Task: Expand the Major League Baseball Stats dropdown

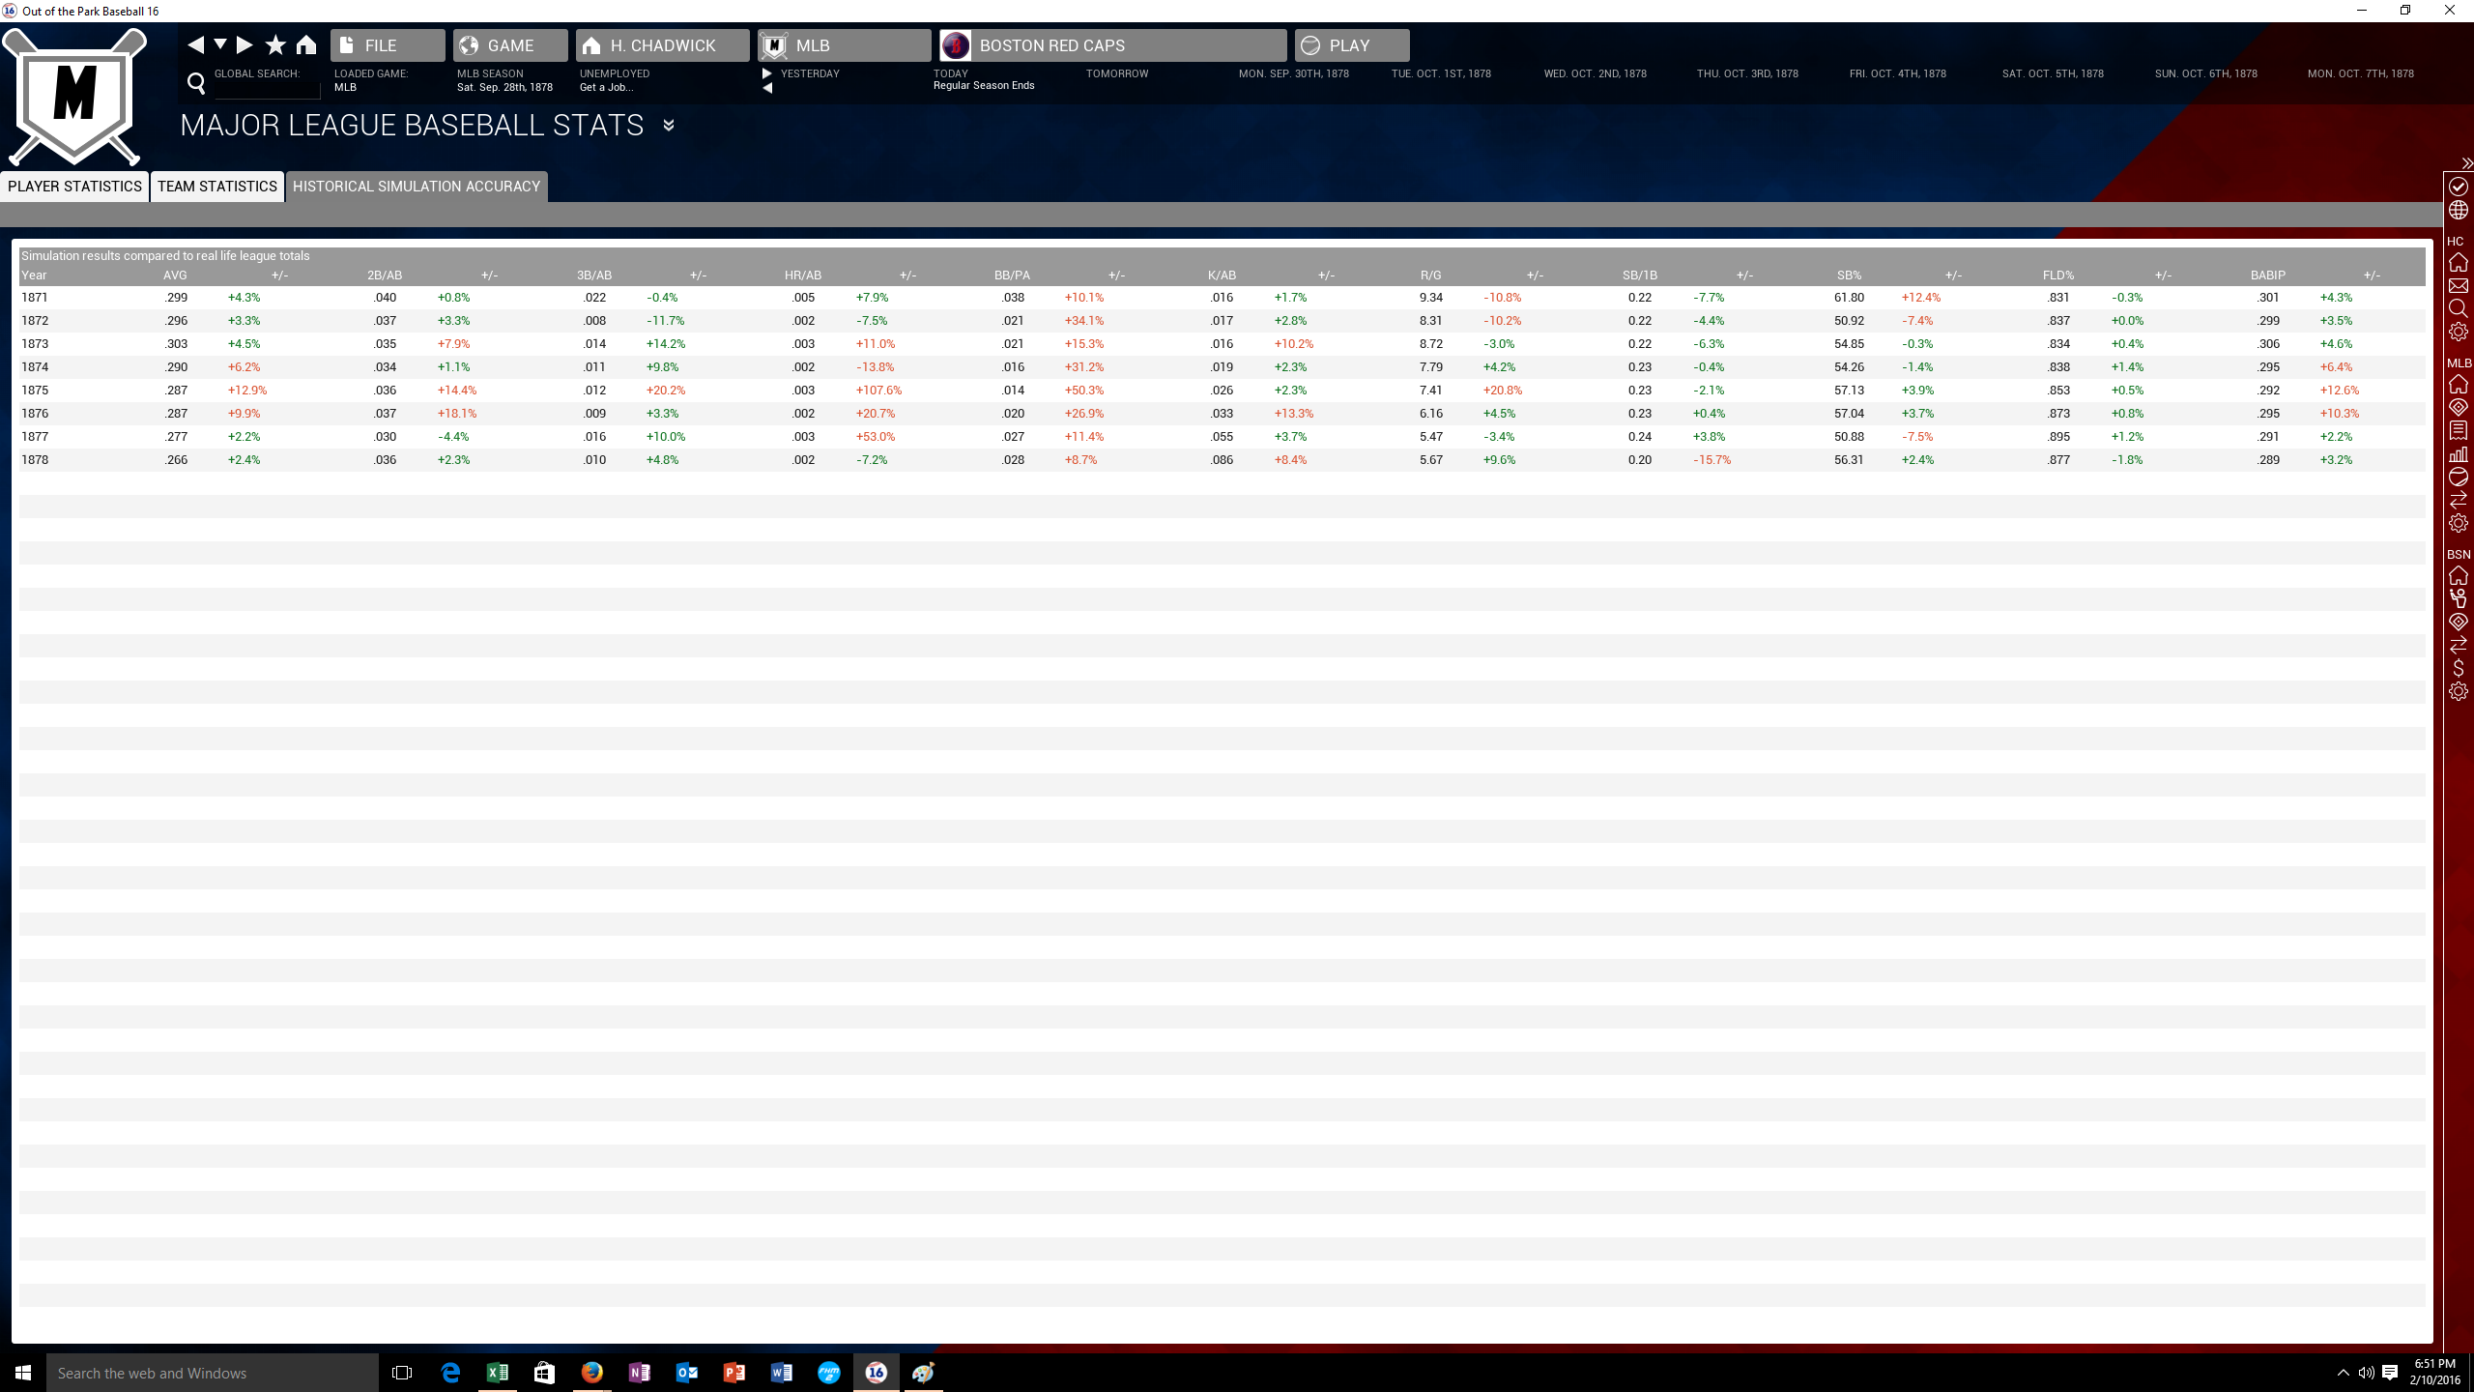Action: (x=668, y=126)
